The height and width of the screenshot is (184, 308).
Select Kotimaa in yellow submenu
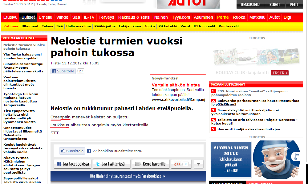point(10,26)
